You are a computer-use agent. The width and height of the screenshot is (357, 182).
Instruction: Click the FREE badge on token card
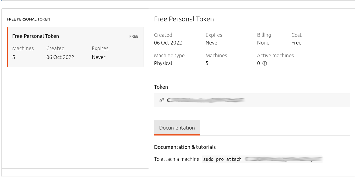point(134,37)
